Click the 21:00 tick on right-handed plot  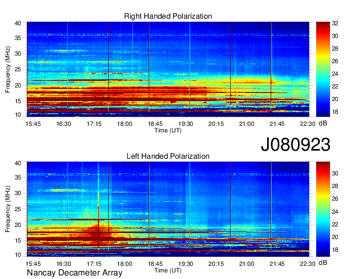[246, 124]
